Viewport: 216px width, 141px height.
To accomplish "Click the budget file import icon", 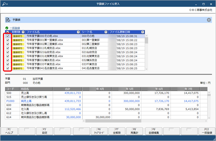I will (8, 20).
